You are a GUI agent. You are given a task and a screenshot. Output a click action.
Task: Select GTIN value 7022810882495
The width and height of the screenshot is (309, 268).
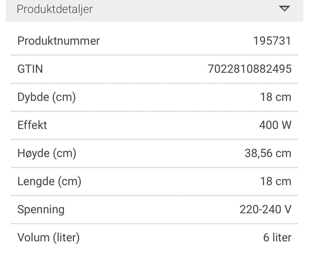(249, 69)
